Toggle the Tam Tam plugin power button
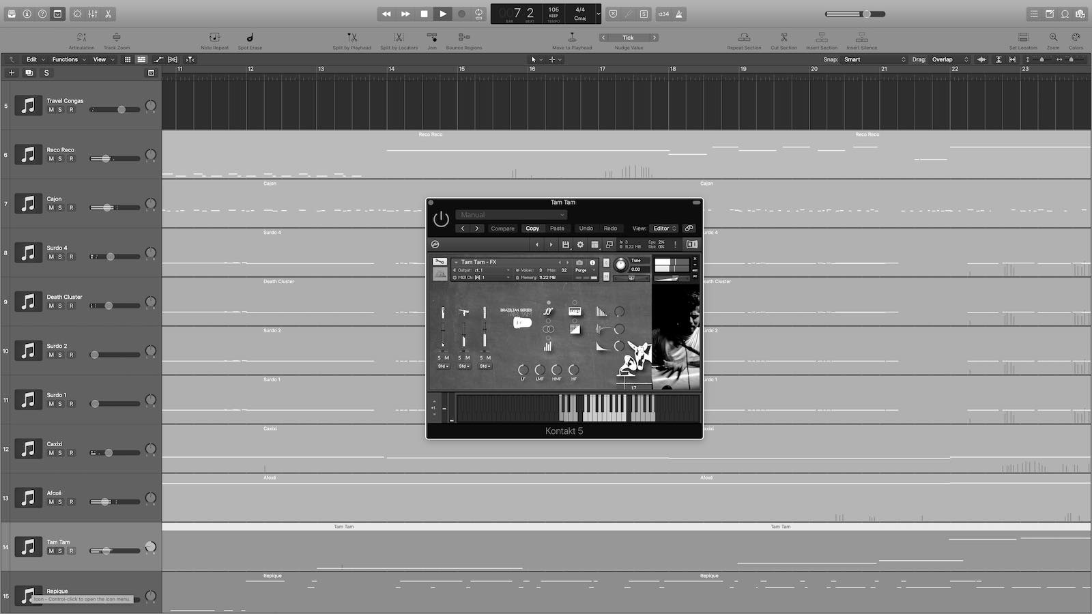Screen dimensions: 1092x614 [x=441, y=219]
